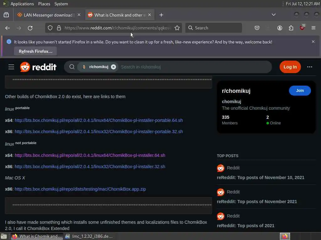The height and width of the screenshot is (240, 321).
Task: Open the Places menu
Action: pyautogui.click(x=44, y=4)
